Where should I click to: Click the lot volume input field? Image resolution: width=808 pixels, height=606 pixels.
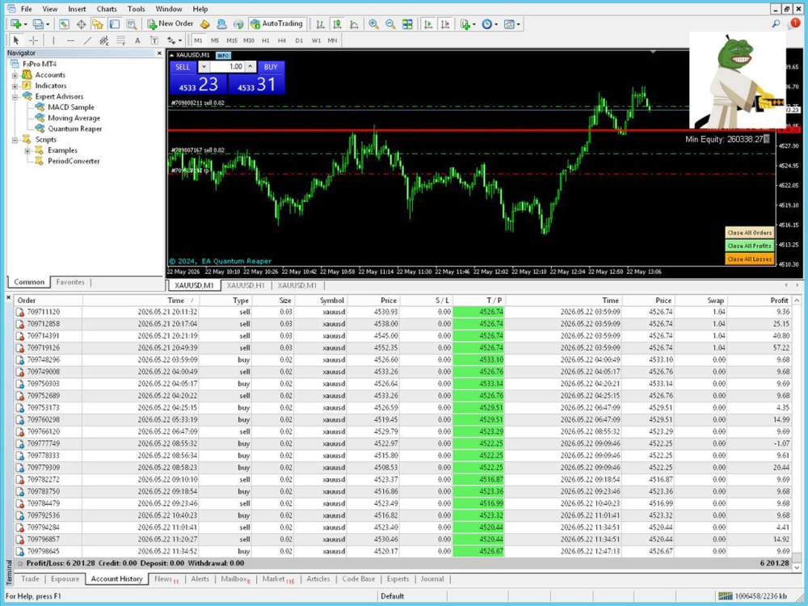coord(227,66)
